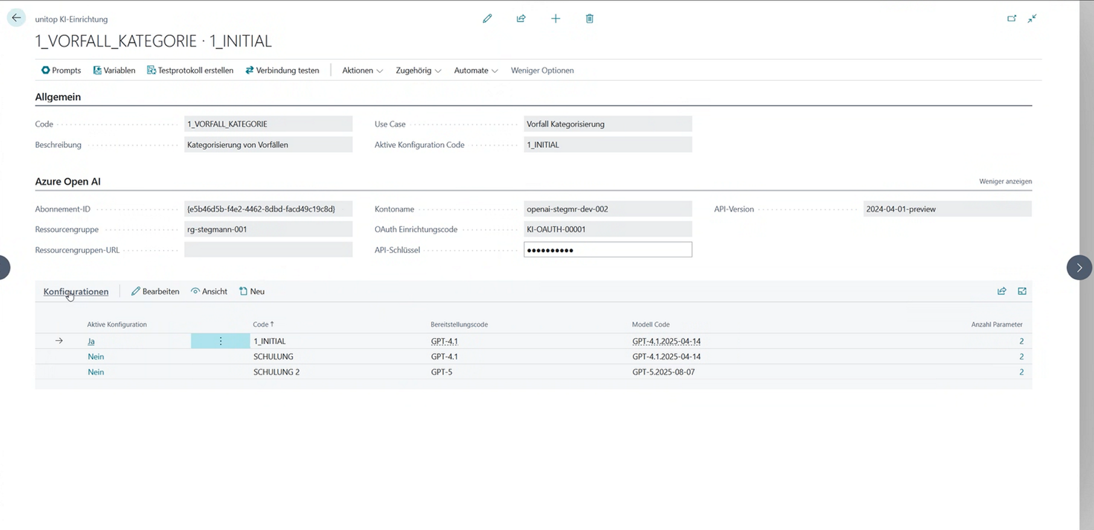Viewport: 1094px width, 530px height.
Task: Open page in new window icon
Action: (1011, 19)
